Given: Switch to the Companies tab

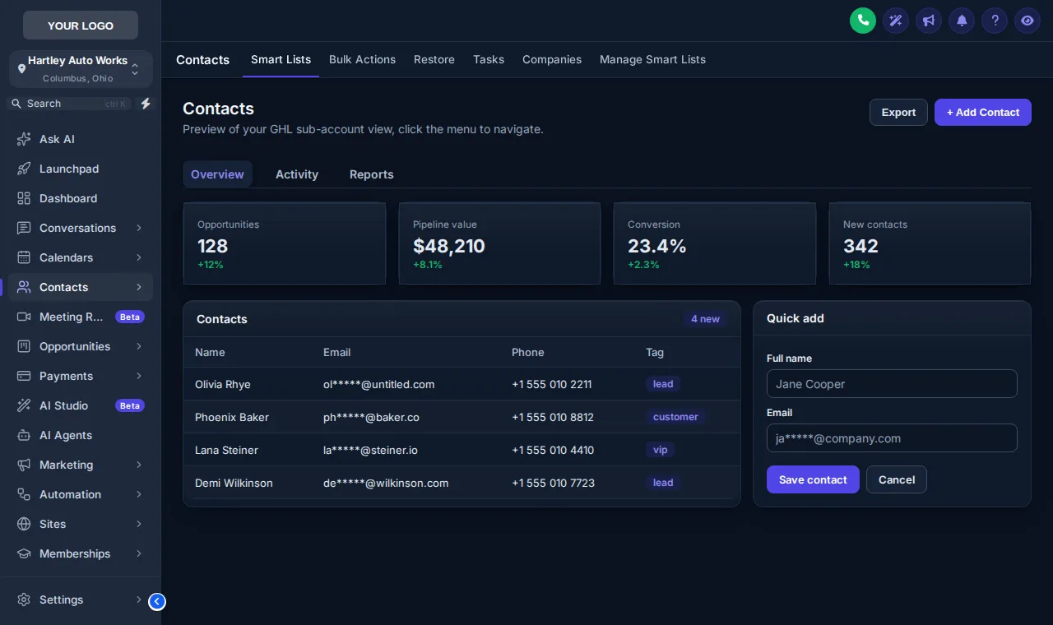Looking at the screenshot, I should [552, 59].
